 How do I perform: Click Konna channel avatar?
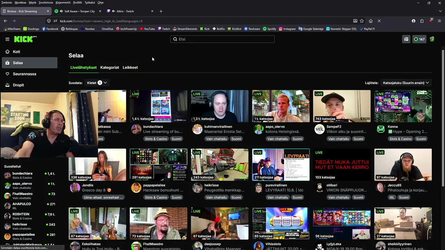pyautogui.click(x=381, y=130)
